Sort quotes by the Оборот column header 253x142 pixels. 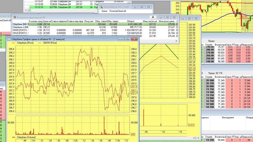click(x=130, y=21)
